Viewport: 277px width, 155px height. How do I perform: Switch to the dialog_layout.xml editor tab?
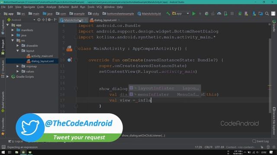click(105, 20)
